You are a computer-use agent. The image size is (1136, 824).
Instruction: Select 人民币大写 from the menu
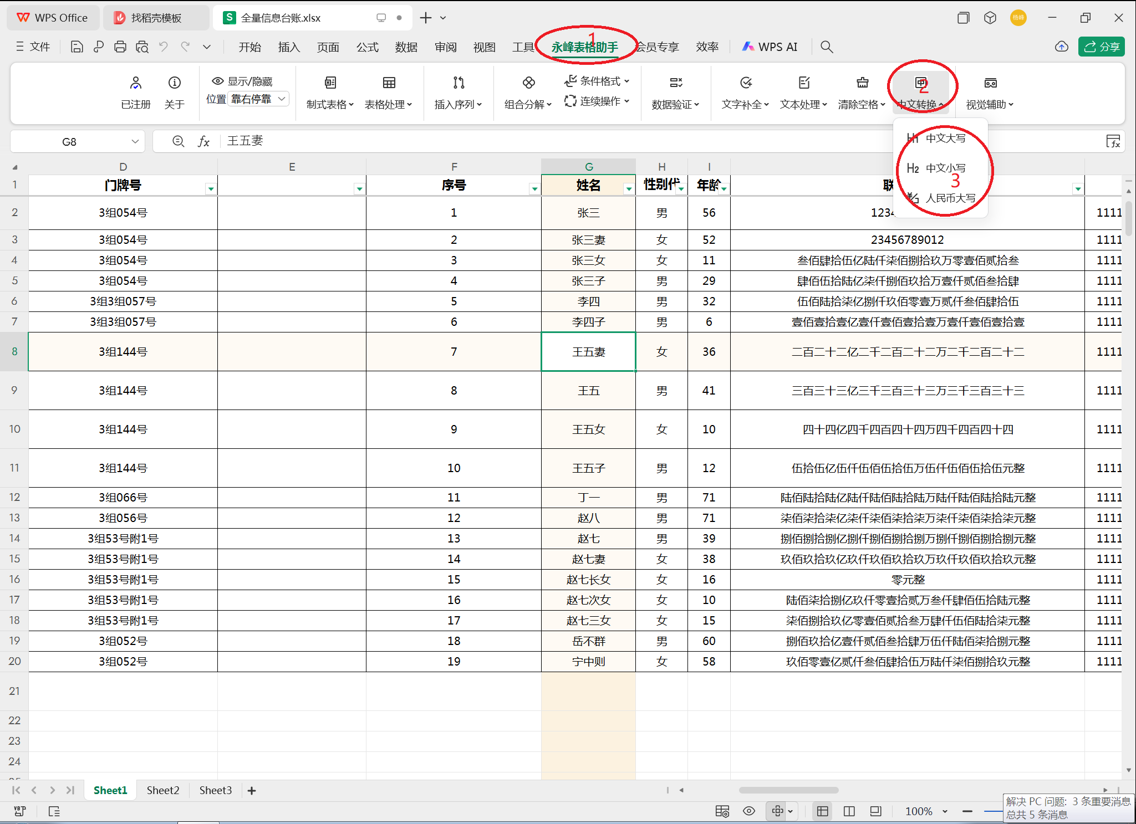pyautogui.click(x=950, y=198)
